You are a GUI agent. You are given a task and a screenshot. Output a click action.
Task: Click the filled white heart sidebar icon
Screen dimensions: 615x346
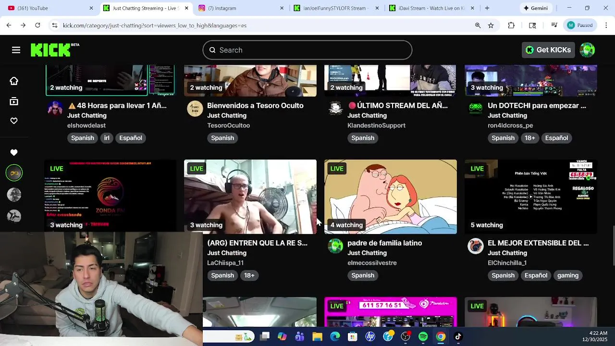coord(14,152)
